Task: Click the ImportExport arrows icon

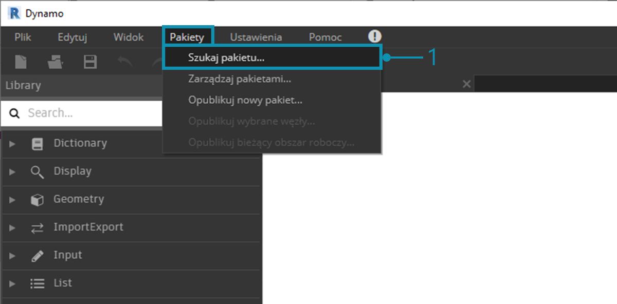Action: pos(37,227)
